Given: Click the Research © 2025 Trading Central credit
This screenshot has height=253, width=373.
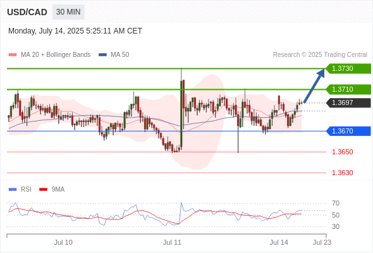Looking at the screenshot, I should [x=320, y=55].
